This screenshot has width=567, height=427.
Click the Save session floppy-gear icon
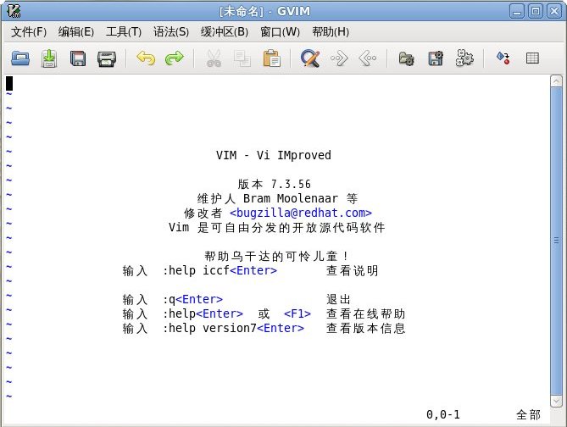click(436, 58)
